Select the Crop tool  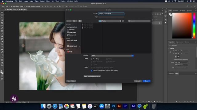pyautogui.click(x=2, y=23)
